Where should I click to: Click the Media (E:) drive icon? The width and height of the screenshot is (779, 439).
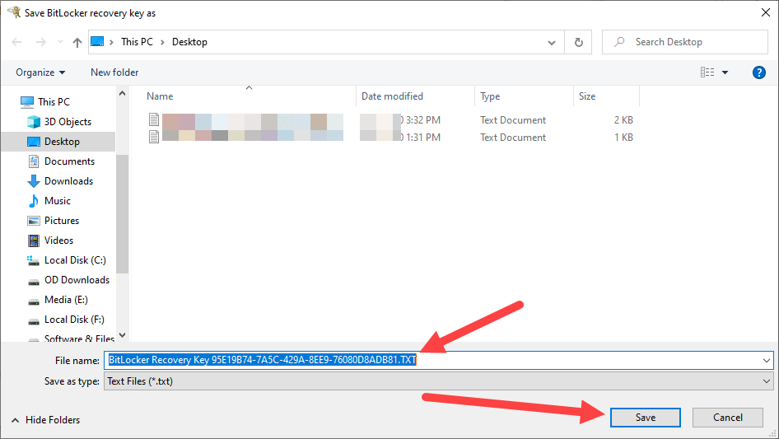[34, 301]
